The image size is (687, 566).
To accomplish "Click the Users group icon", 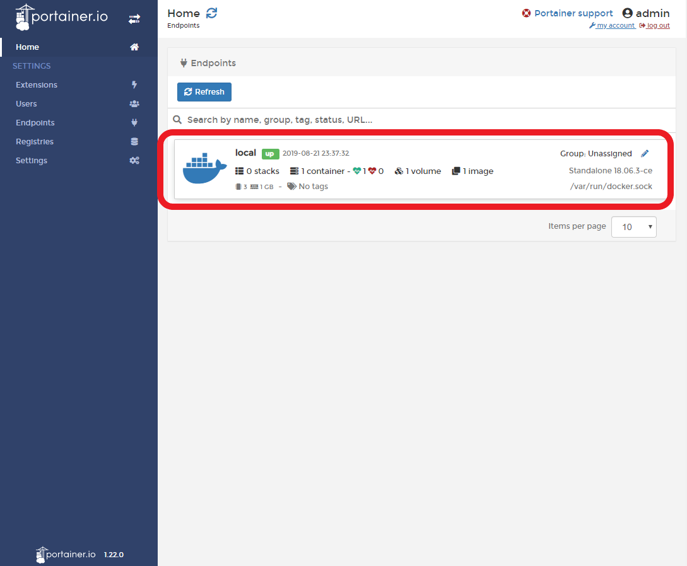I will (134, 104).
